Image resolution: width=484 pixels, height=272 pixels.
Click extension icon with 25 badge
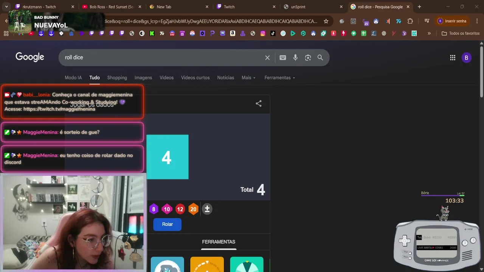[366, 22]
